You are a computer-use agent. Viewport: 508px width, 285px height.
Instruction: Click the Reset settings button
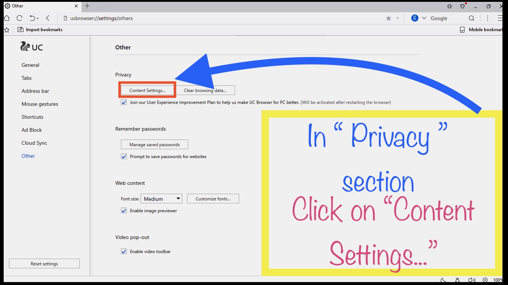pos(44,263)
